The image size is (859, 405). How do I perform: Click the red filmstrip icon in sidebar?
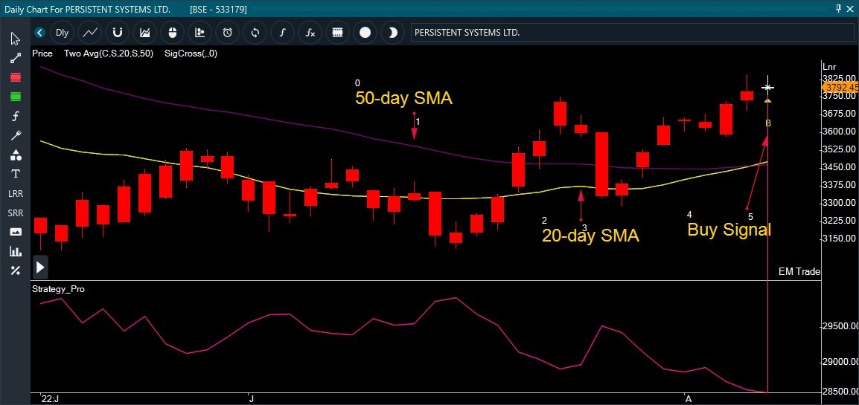pyautogui.click(x=16, y=77)
